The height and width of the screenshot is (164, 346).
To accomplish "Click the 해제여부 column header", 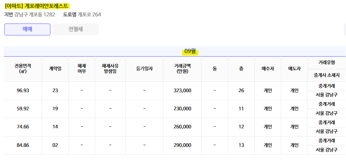I will click(82, 69).
